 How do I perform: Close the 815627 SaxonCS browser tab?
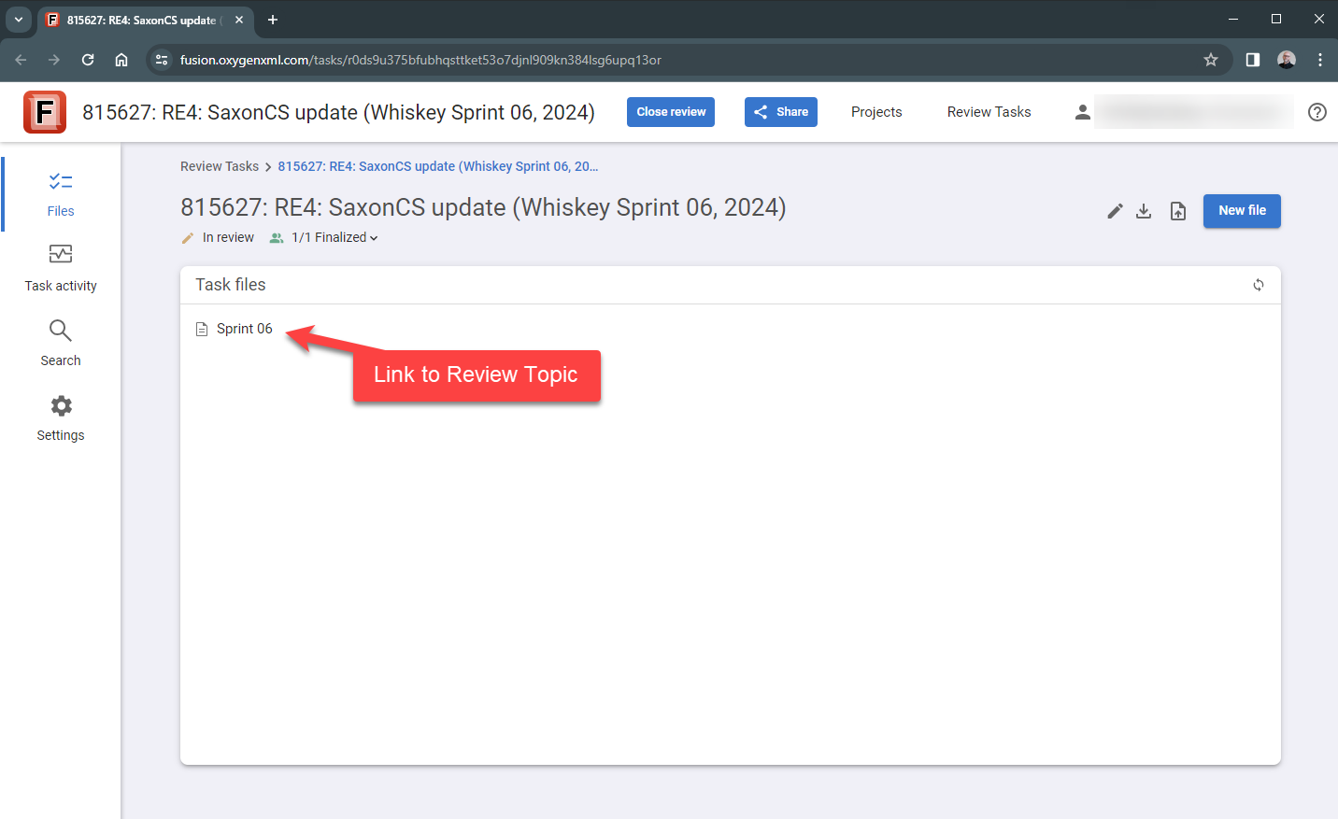pos(239,20)
